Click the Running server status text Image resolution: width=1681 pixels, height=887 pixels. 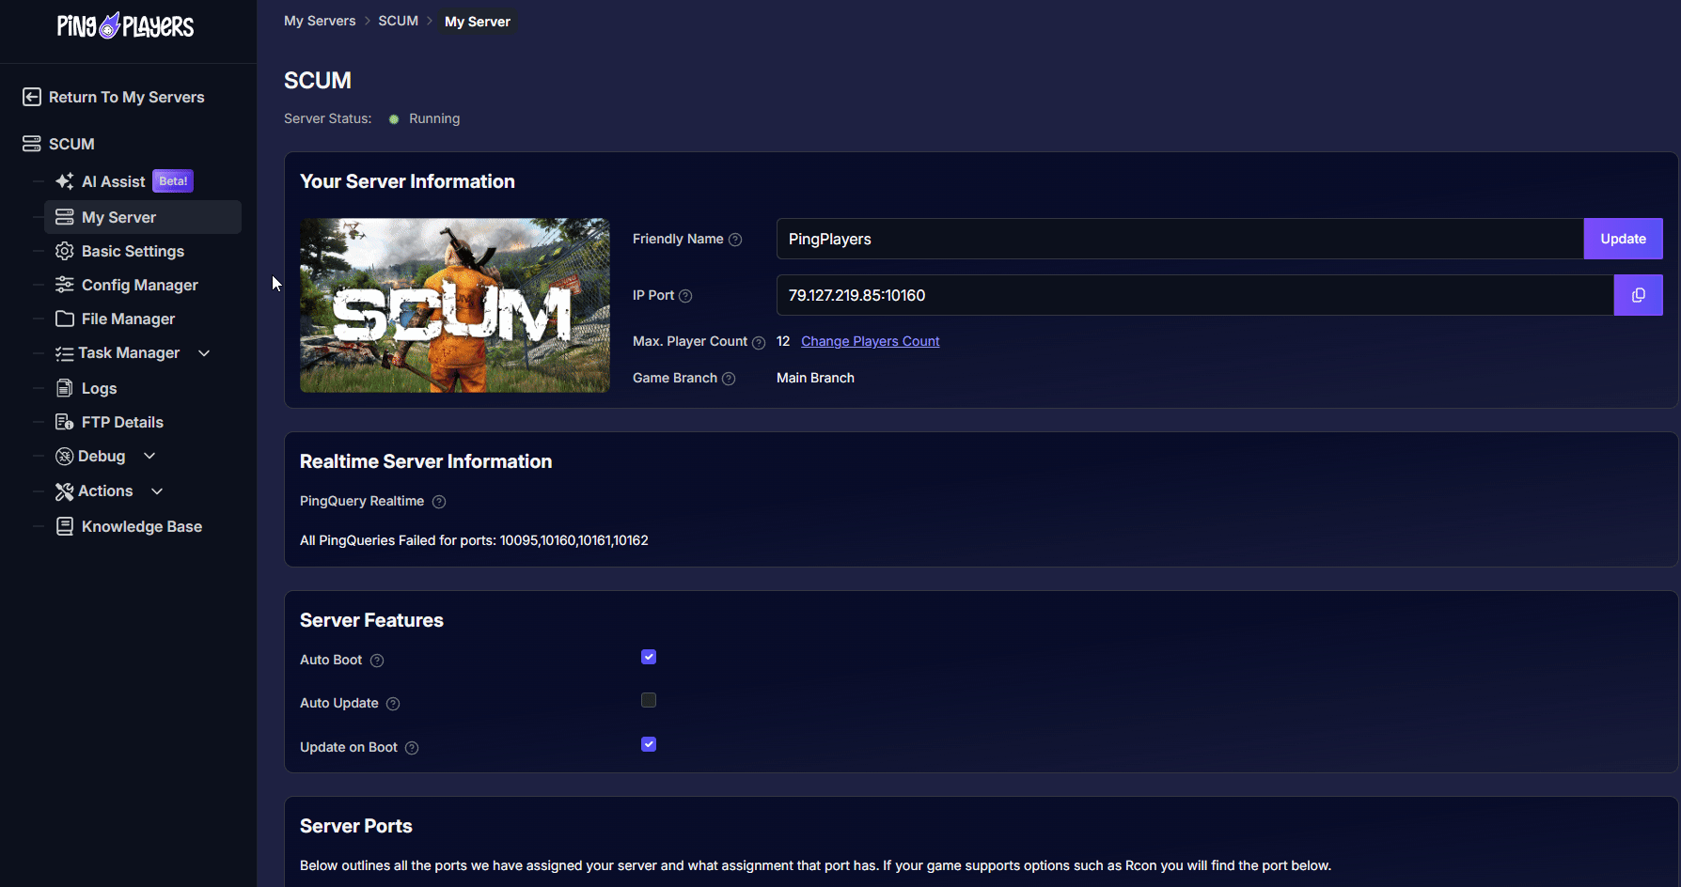[x=434, y=118]
